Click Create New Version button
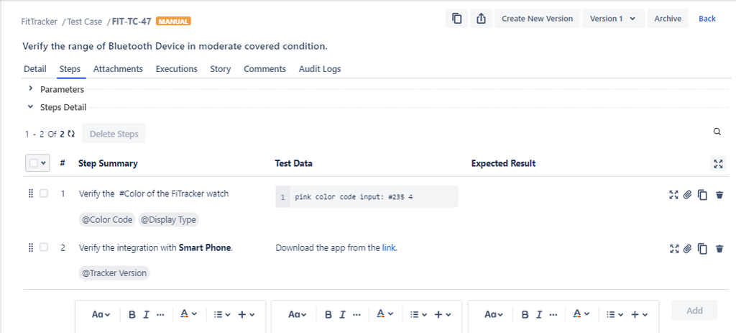 click(x=537, y=19)
